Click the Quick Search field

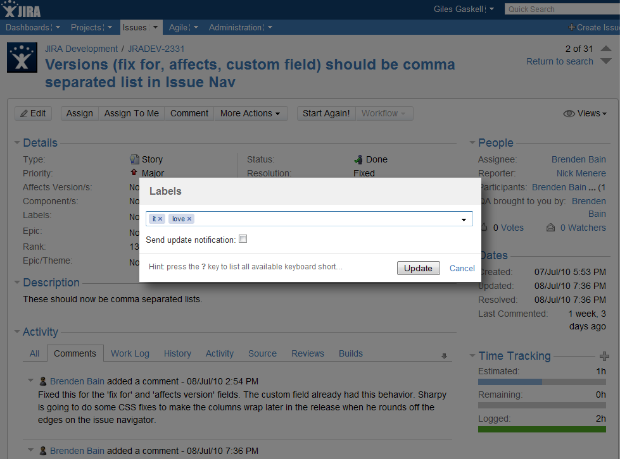(x=562, y=9)
